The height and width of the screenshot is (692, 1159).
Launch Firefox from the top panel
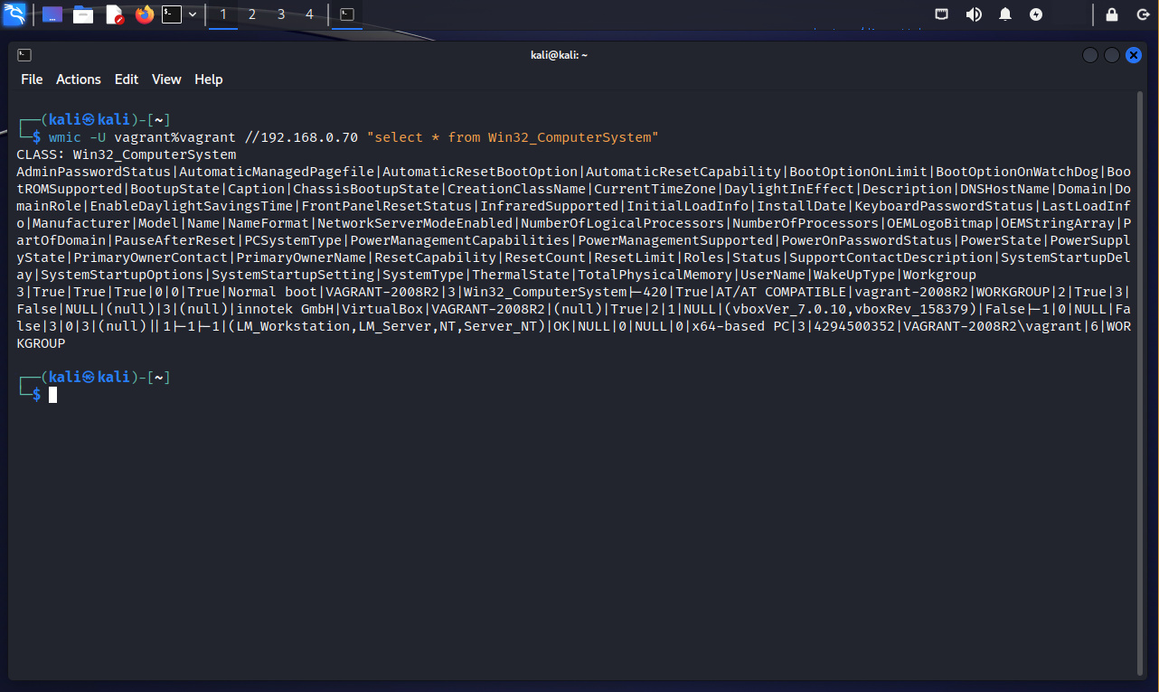[x=144, y=14]
